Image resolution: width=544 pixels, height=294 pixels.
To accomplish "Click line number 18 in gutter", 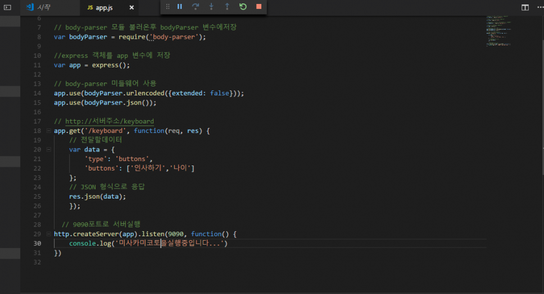I will pyautogui.click(x=38, y=131).
